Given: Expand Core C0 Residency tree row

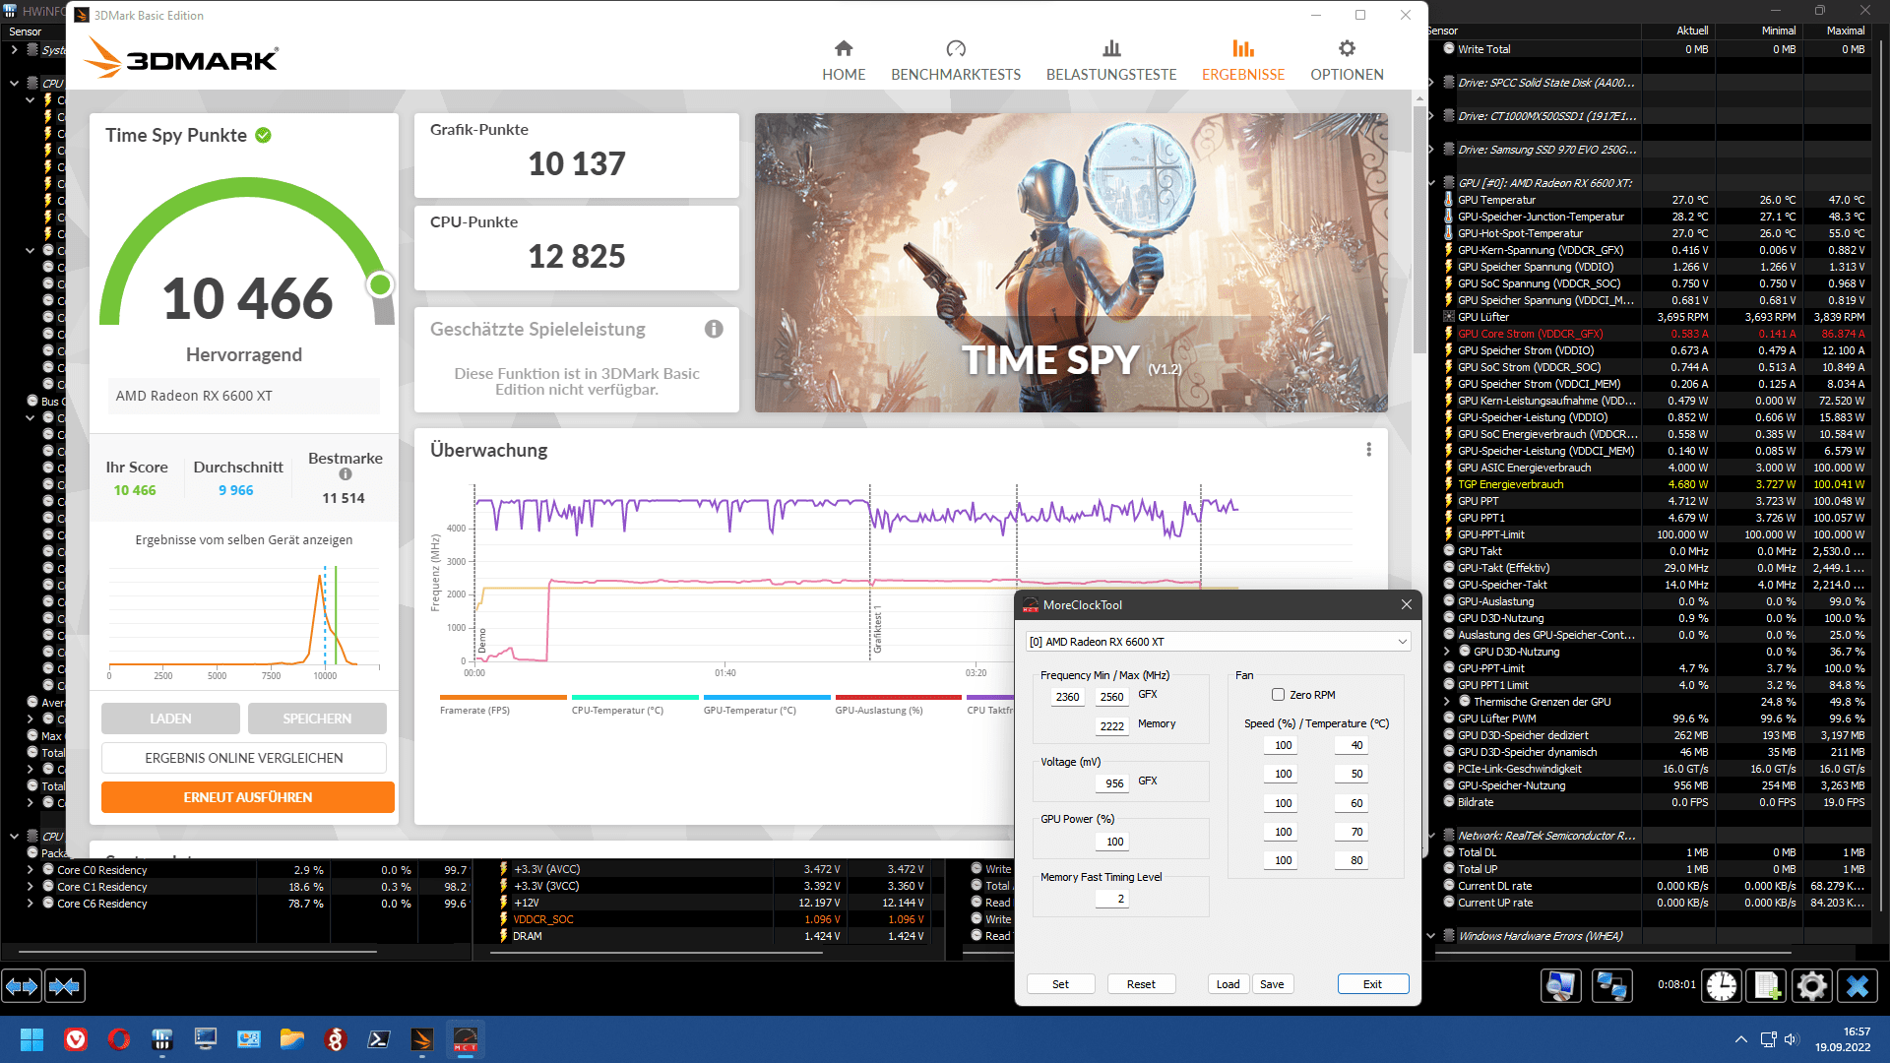Looking at the screenshot, I should point(30,870).
